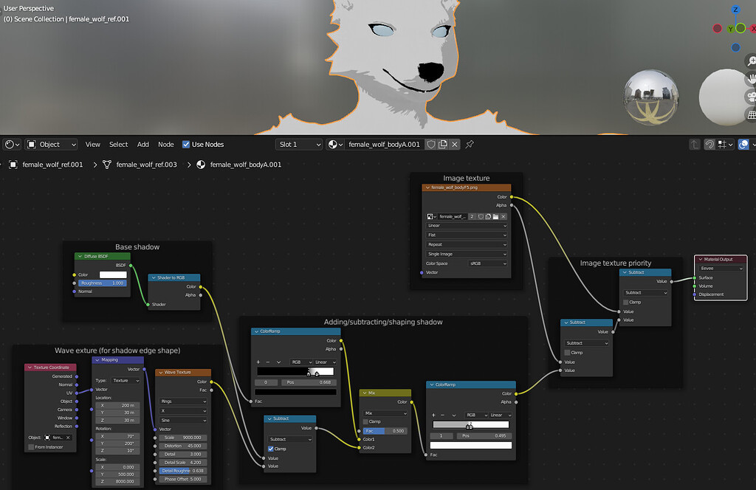Enable the snapping magnet icon

point(709,145)
